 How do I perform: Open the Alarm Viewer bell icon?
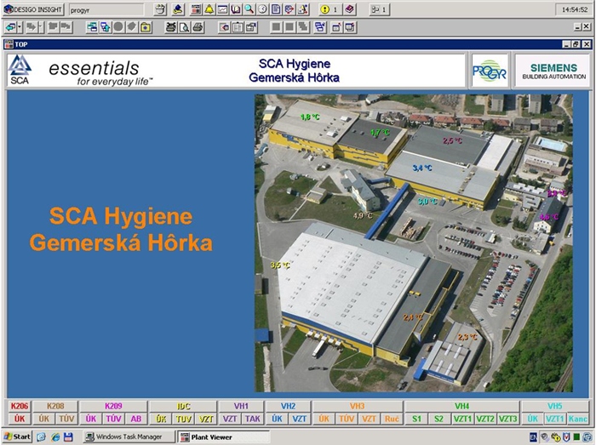[209, 9]
